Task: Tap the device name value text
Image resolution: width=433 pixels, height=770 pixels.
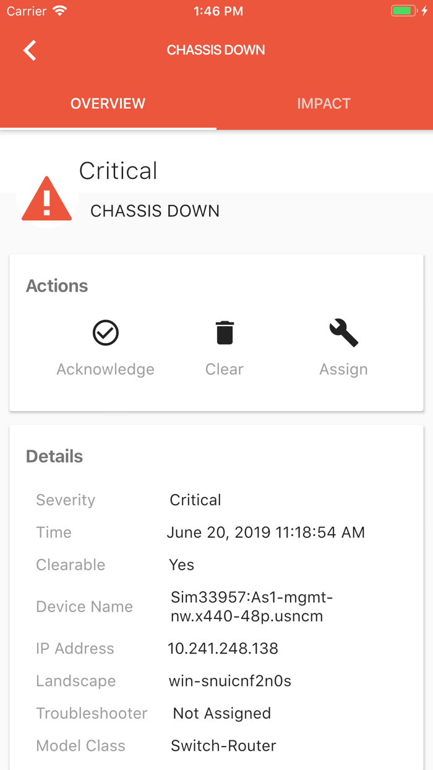Action: tap(252, 607)
